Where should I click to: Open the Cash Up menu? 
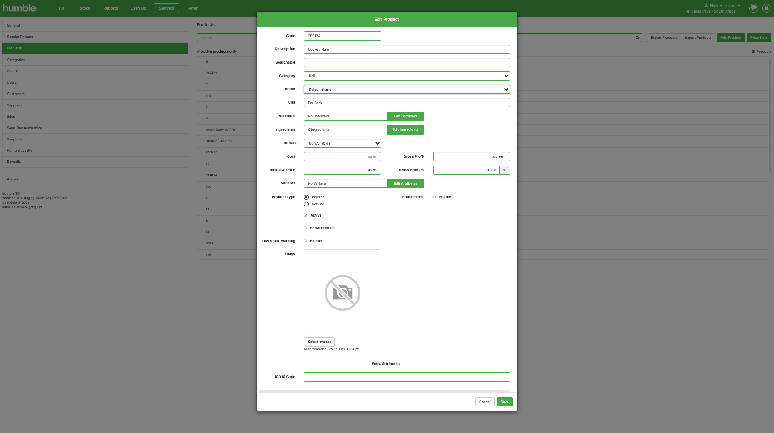(138, 8)
